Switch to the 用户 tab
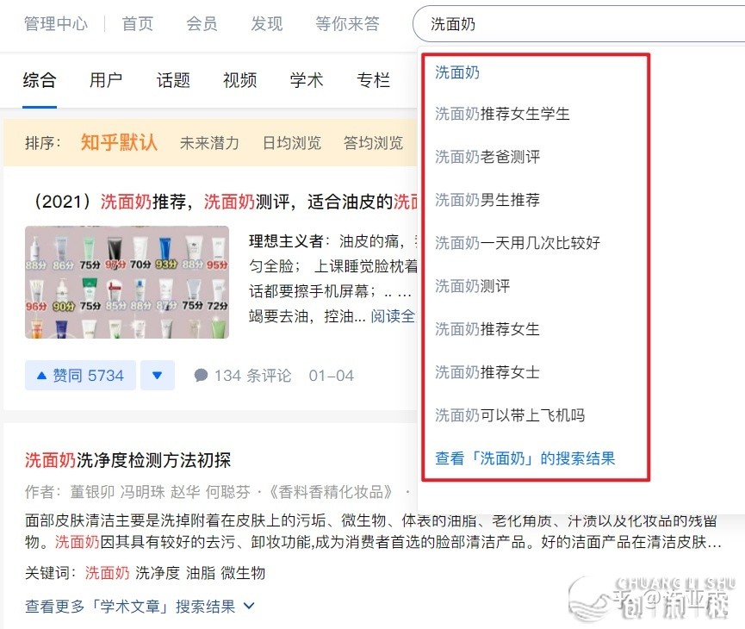 105,80
